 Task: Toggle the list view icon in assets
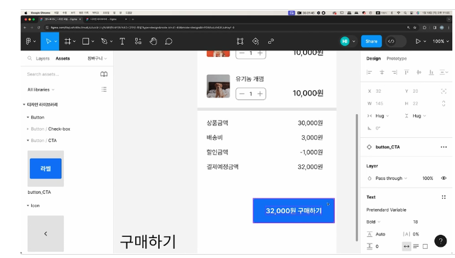[104, 90]
